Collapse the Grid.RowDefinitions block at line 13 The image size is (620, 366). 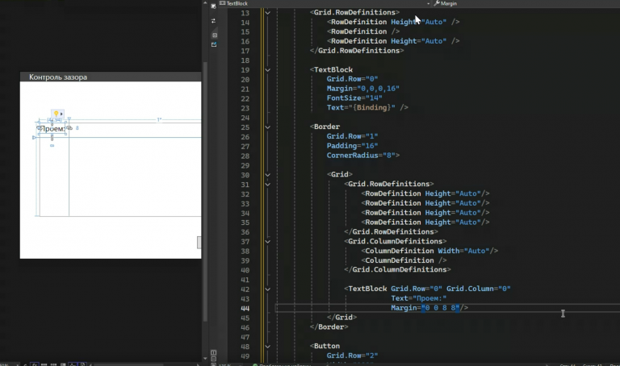pyautogui.click(x=266, y=13)
